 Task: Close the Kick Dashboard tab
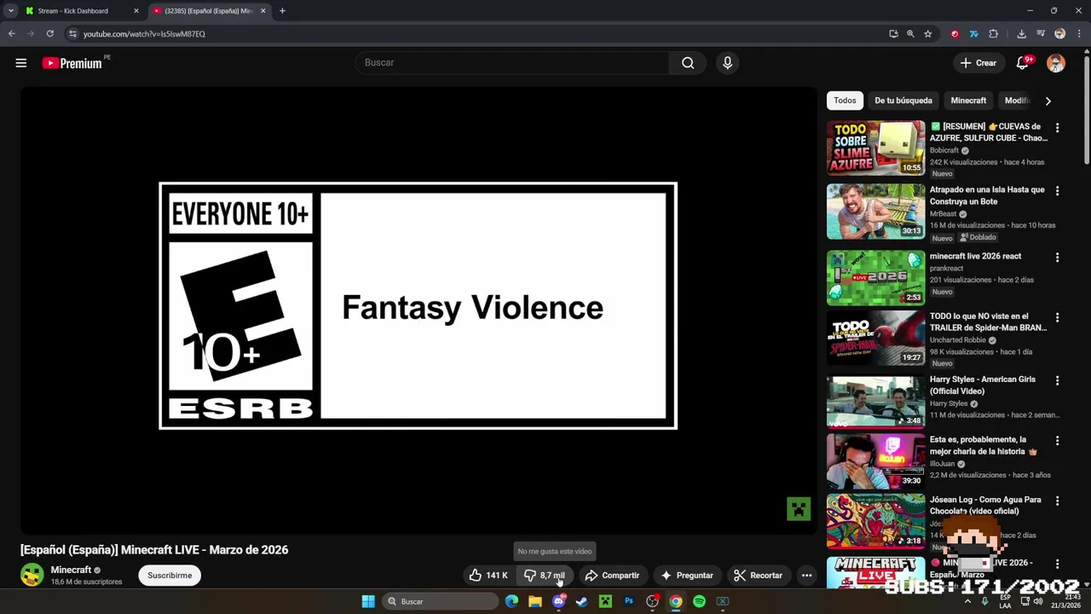point(136,11)
